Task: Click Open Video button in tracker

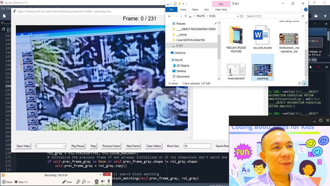Action: [23, 146]
